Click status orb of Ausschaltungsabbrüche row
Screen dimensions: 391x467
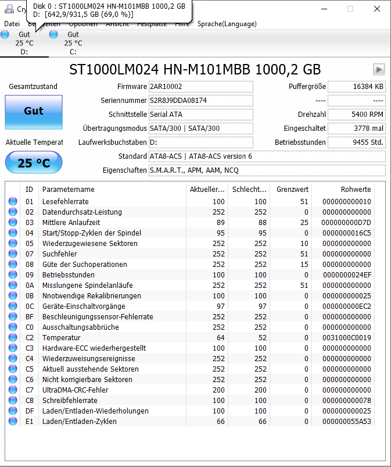[x=13, y=327]
